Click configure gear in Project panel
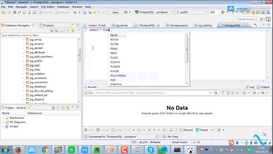Image resolution: width=273 pixels, height=154 pixels. point(53,108)
